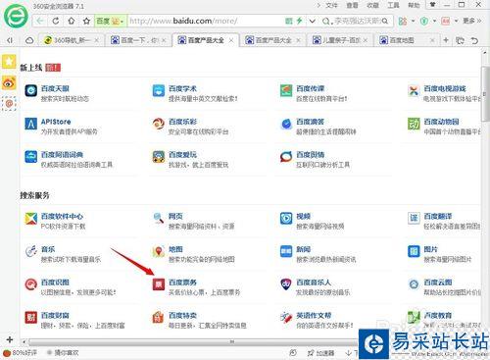490x360 pixels.
Task: Open the 图片 link
Action: click(430, 249)
